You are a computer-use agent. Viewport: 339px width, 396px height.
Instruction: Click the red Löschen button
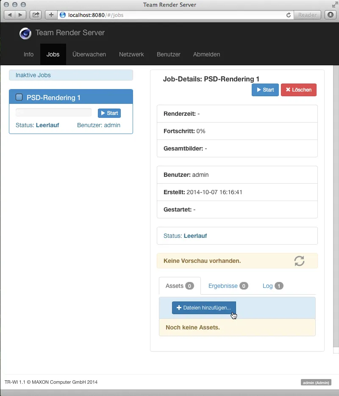point(299,90)
